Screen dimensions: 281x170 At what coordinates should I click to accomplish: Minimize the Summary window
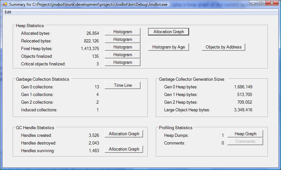tap(254, 3)
